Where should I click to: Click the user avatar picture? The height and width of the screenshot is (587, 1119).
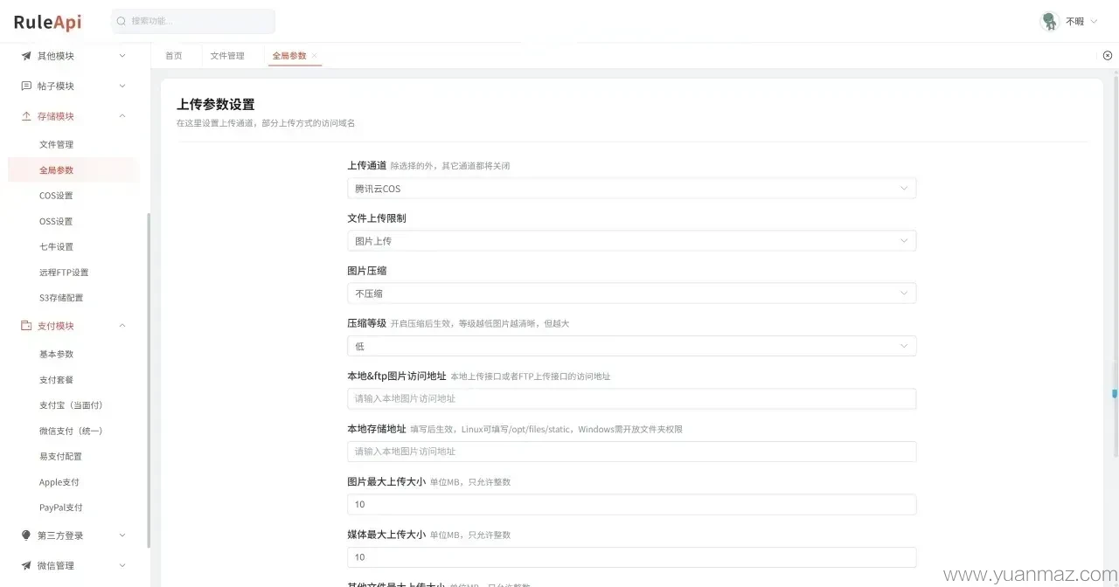pyautogui.click(x=1049, y=21)
